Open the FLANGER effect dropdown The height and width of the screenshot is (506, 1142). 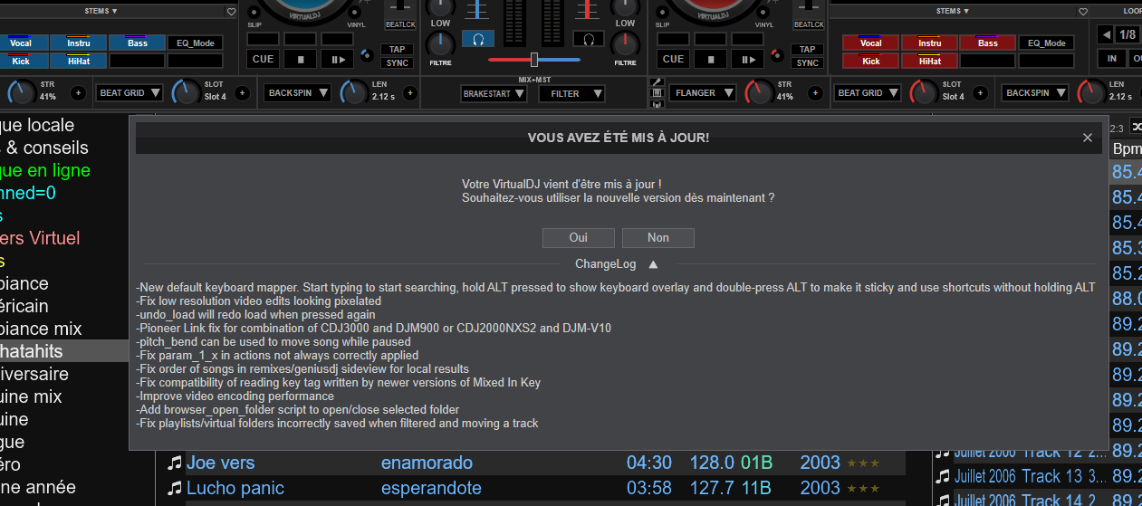(x=704, y=92)
